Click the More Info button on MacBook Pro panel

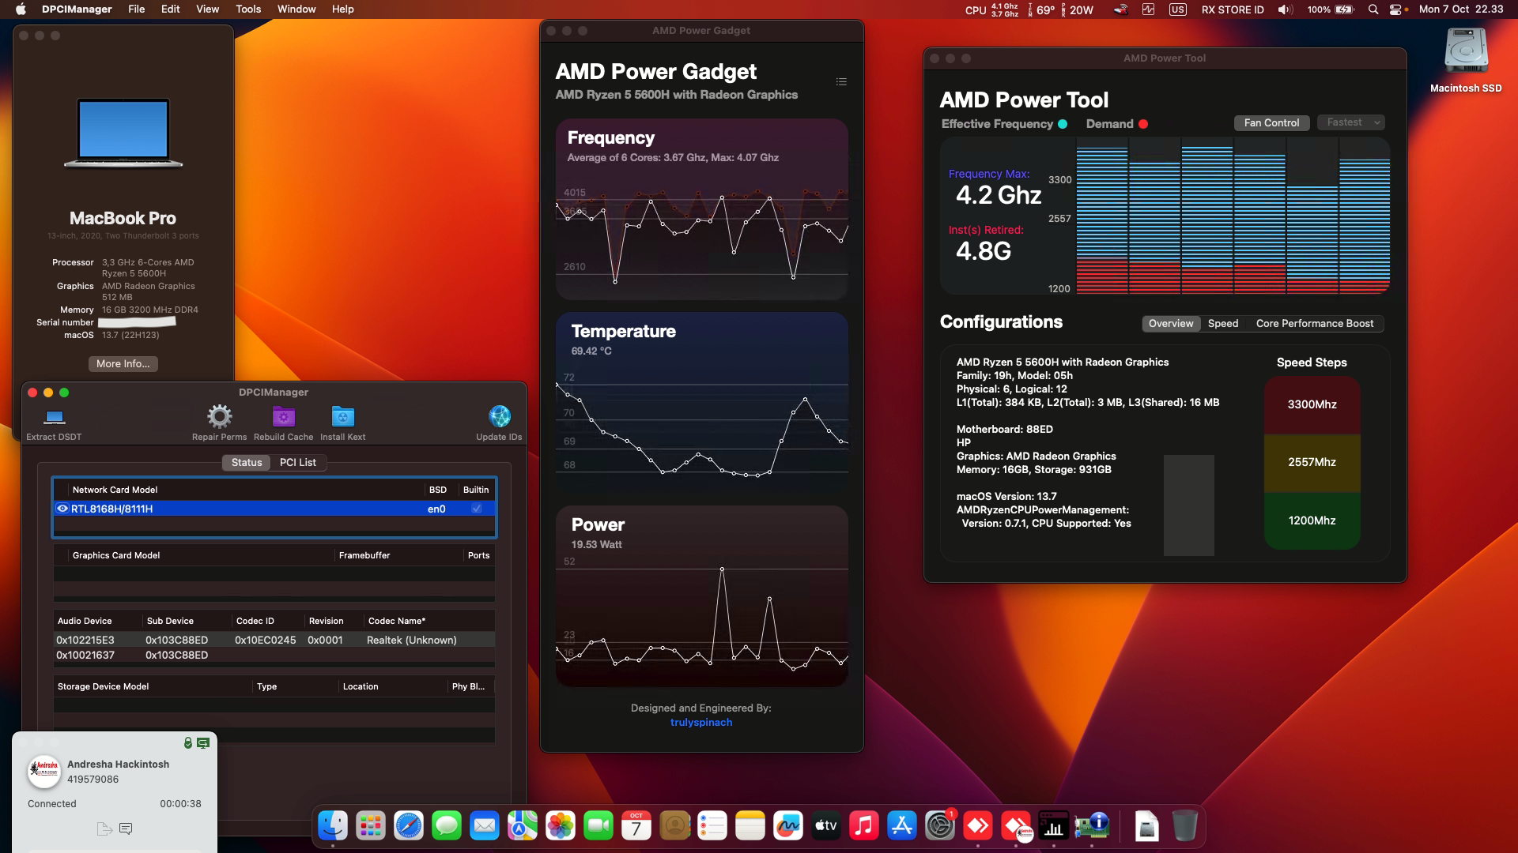pos(123,363)
